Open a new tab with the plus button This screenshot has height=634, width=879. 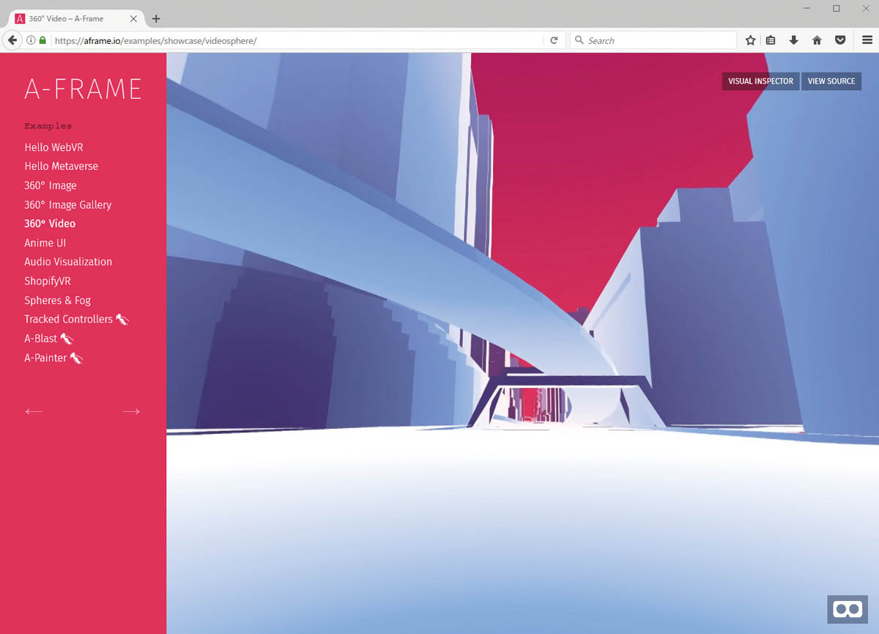[x=155, y=18]
